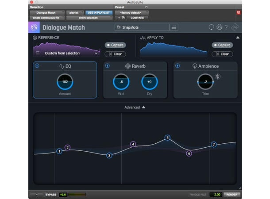Open the history undo circular arrow icon
This screenshot has height=199, width=270.
click(211, 27)
